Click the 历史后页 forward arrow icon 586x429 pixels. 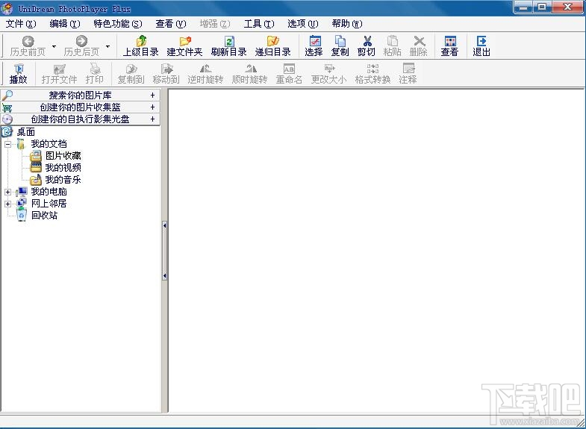point(81,41)
